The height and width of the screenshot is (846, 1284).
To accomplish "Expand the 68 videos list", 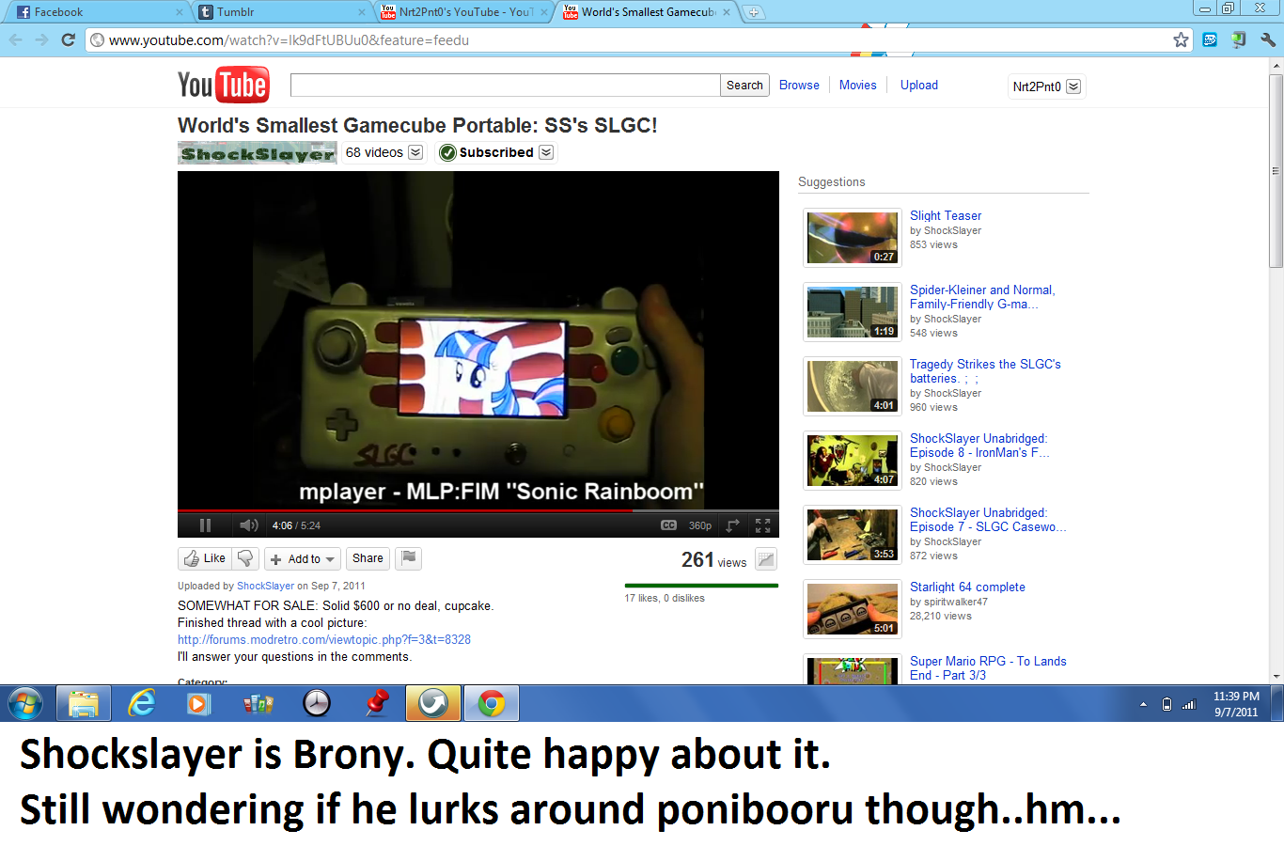I will coord(384,152).
